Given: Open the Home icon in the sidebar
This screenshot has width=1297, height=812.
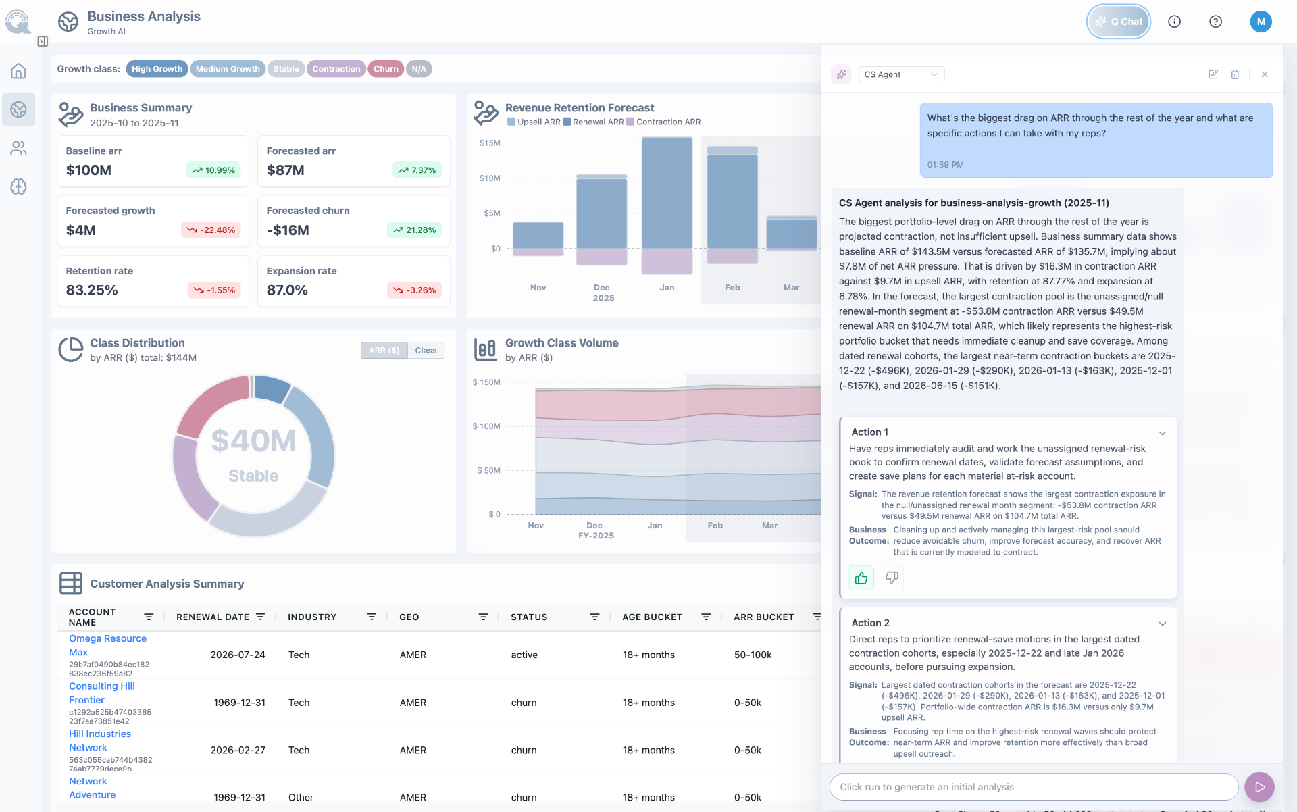Looking at the screenshot, I should point(18,71).
